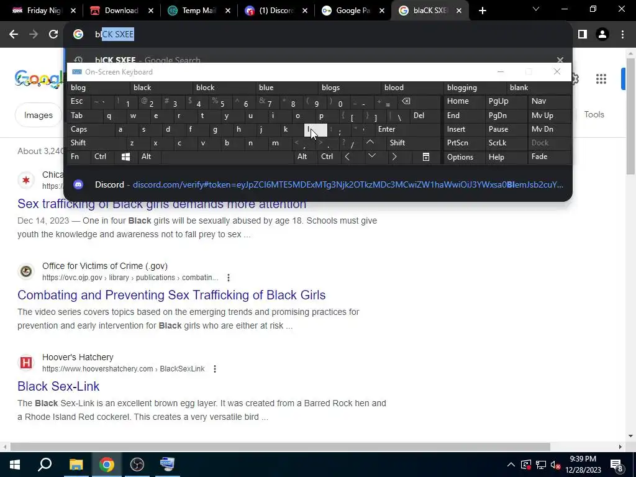Image resolution: width=636 pixels, height=477 pixels.
Task: Close the Temp Mail tab
Action: point(228,11)
